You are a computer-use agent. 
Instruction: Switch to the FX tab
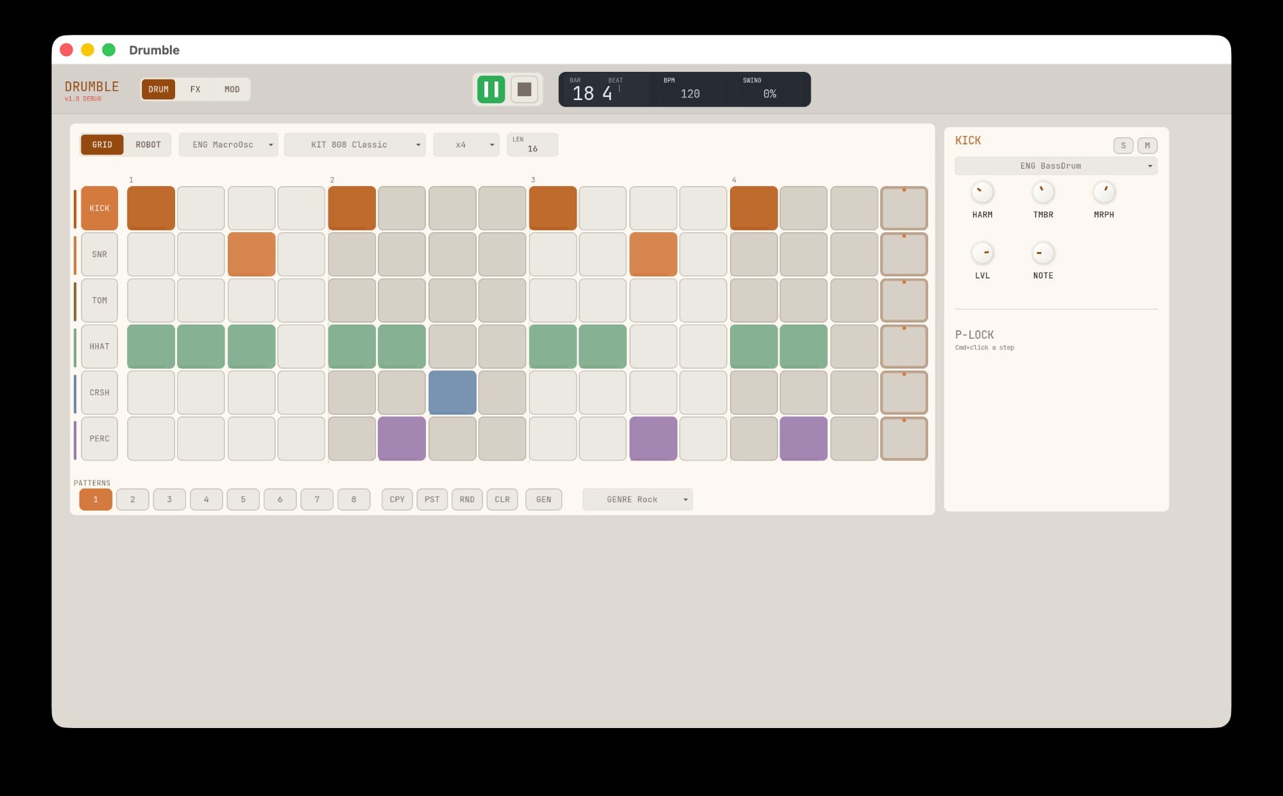click(195, 89)
